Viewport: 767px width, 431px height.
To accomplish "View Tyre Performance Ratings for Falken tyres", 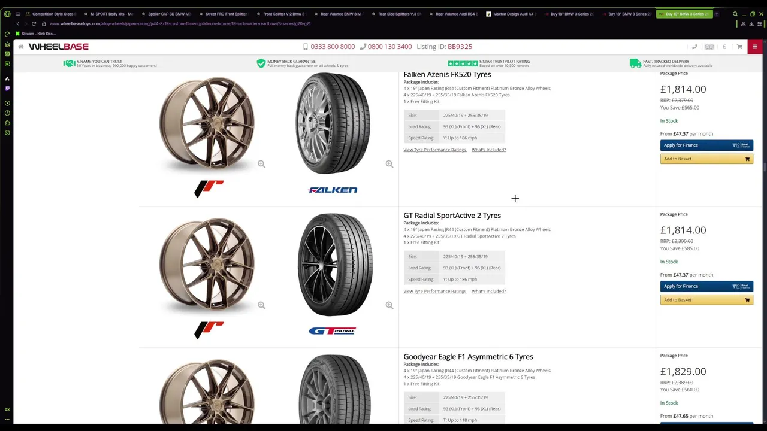I will coord(434,150).
